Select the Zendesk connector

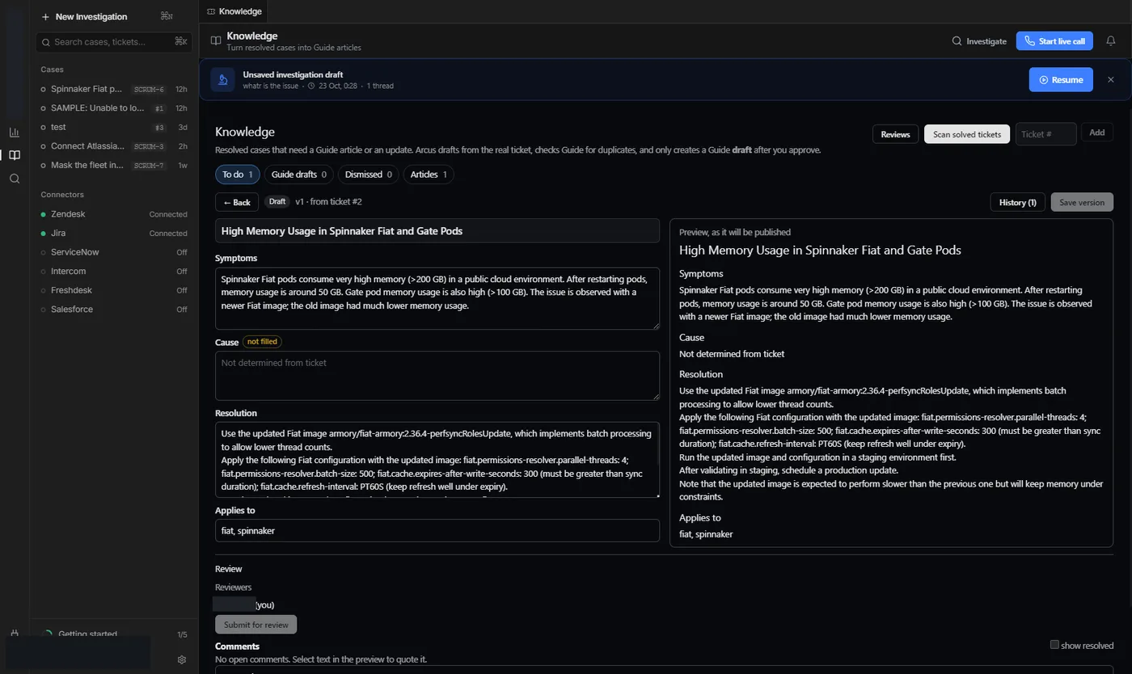[114, 214]
